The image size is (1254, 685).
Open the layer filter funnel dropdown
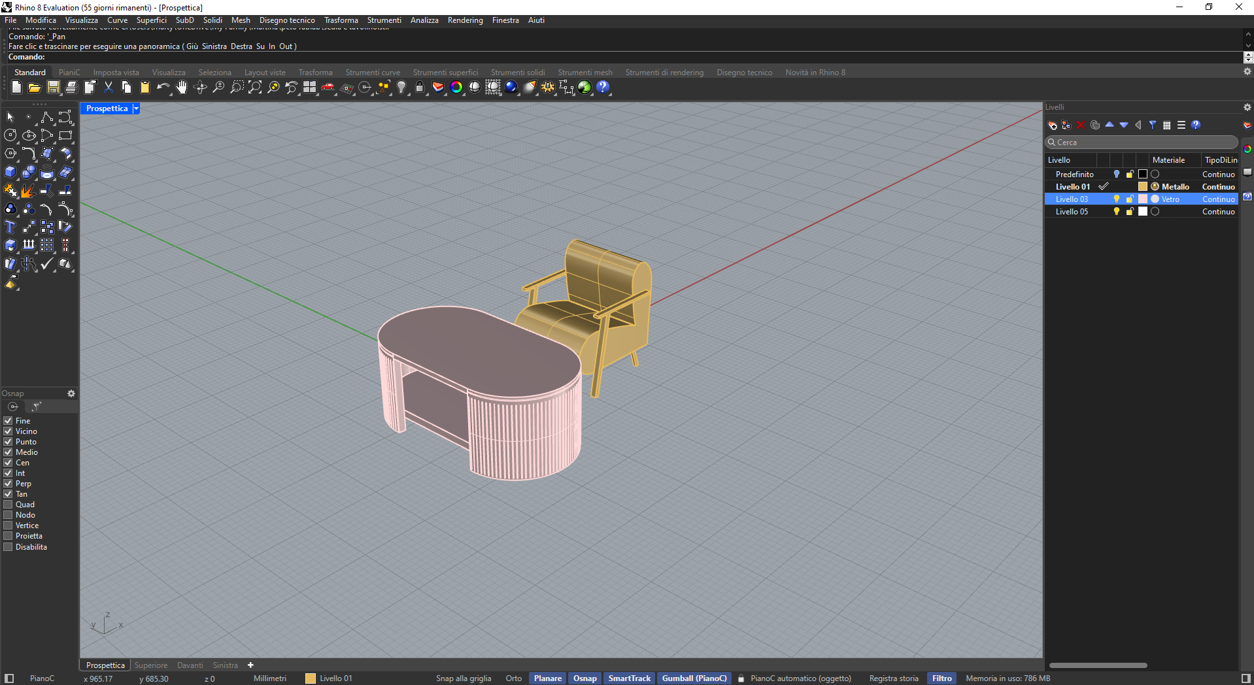(x=1153, y=125)
